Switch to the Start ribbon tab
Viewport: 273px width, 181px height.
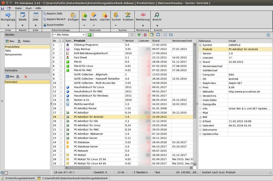28,8
